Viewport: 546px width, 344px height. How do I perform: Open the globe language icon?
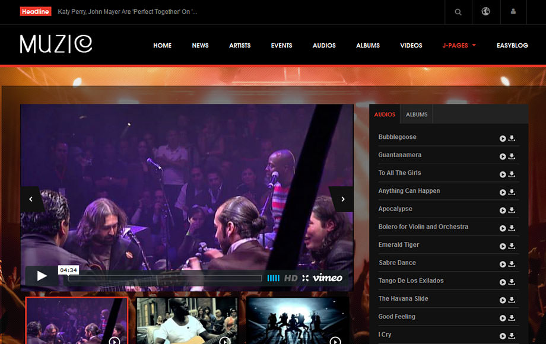(485, 12)
